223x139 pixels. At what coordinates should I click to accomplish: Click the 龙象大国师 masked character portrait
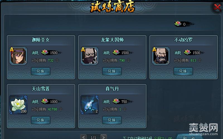coord(89,56)
